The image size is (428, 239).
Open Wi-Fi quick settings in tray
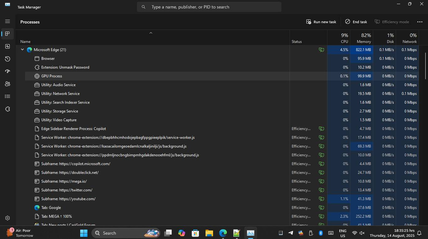(355, 233)
